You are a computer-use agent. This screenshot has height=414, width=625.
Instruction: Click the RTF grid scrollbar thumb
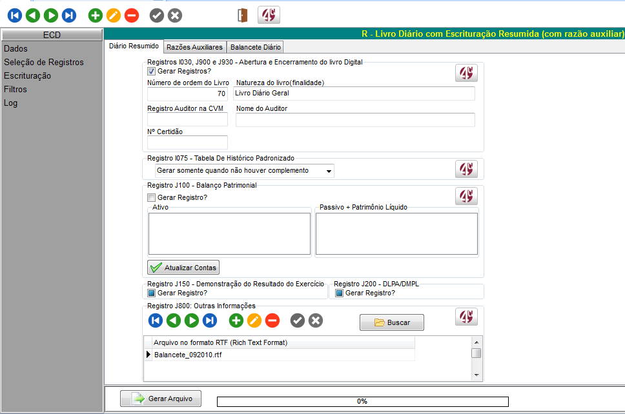476,353
